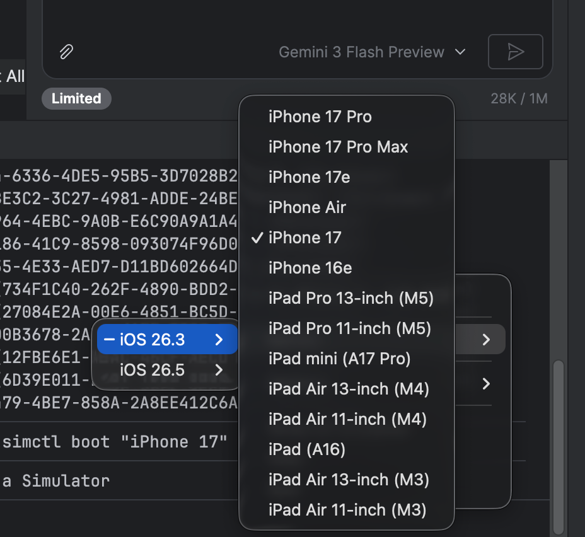Choose iPad (A16) simulator
This screenshot has width=585, height=537.
click(x=347, y=449)
